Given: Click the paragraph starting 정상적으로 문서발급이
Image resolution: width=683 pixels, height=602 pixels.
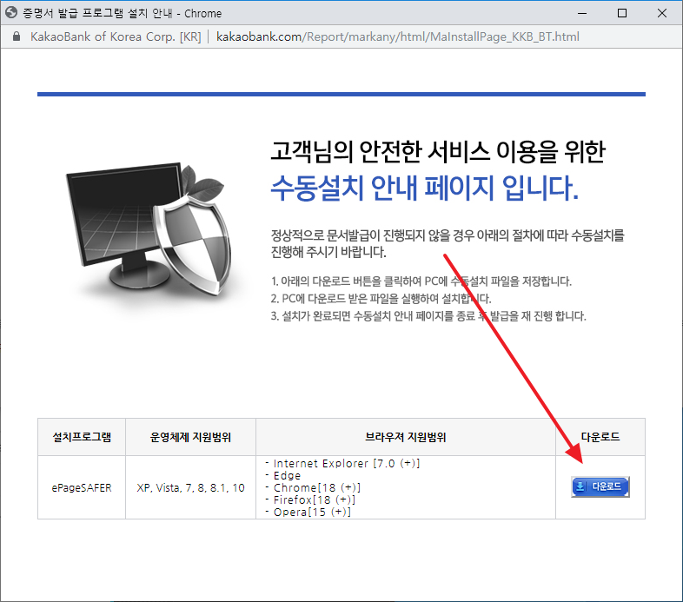Looking at the screenshot, I should point(448,243).
